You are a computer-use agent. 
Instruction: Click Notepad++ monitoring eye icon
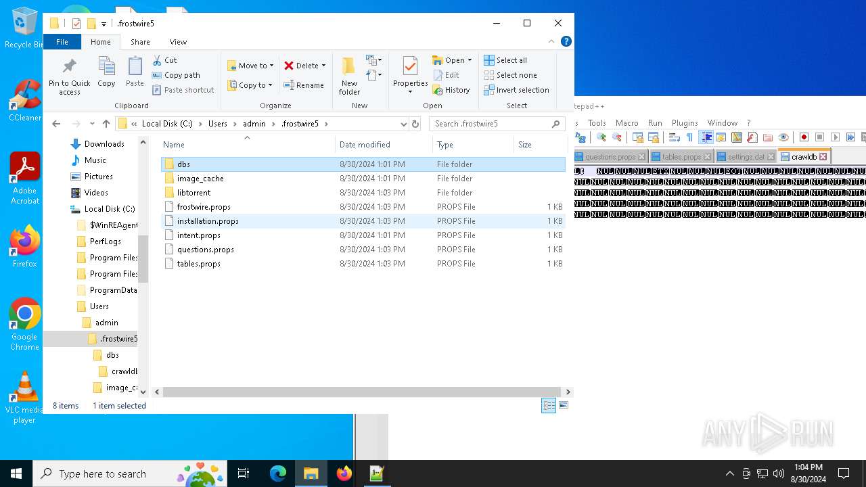click(783, 137)
